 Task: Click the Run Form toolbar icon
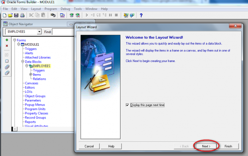(72, 15)
